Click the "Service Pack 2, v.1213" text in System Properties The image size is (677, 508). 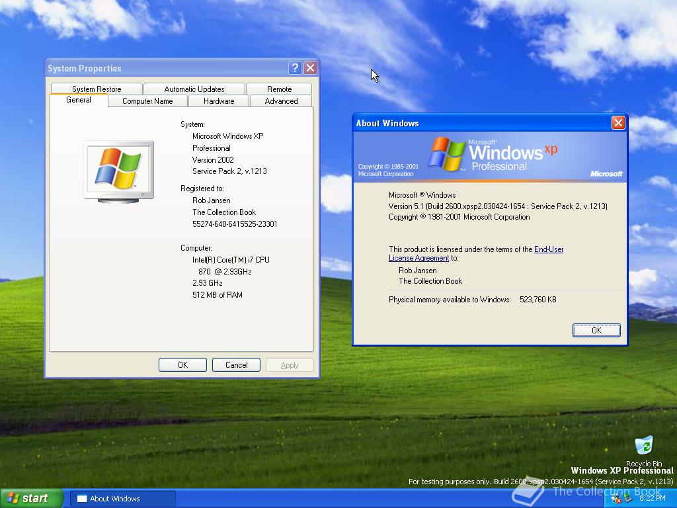click(229, 171)
